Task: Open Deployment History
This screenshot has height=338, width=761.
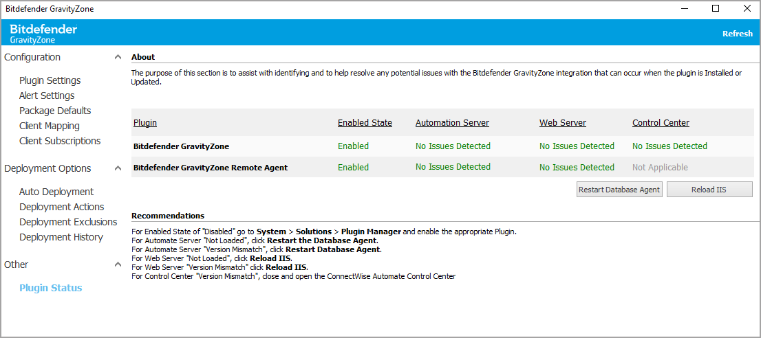Action: (x=61, y=237)
